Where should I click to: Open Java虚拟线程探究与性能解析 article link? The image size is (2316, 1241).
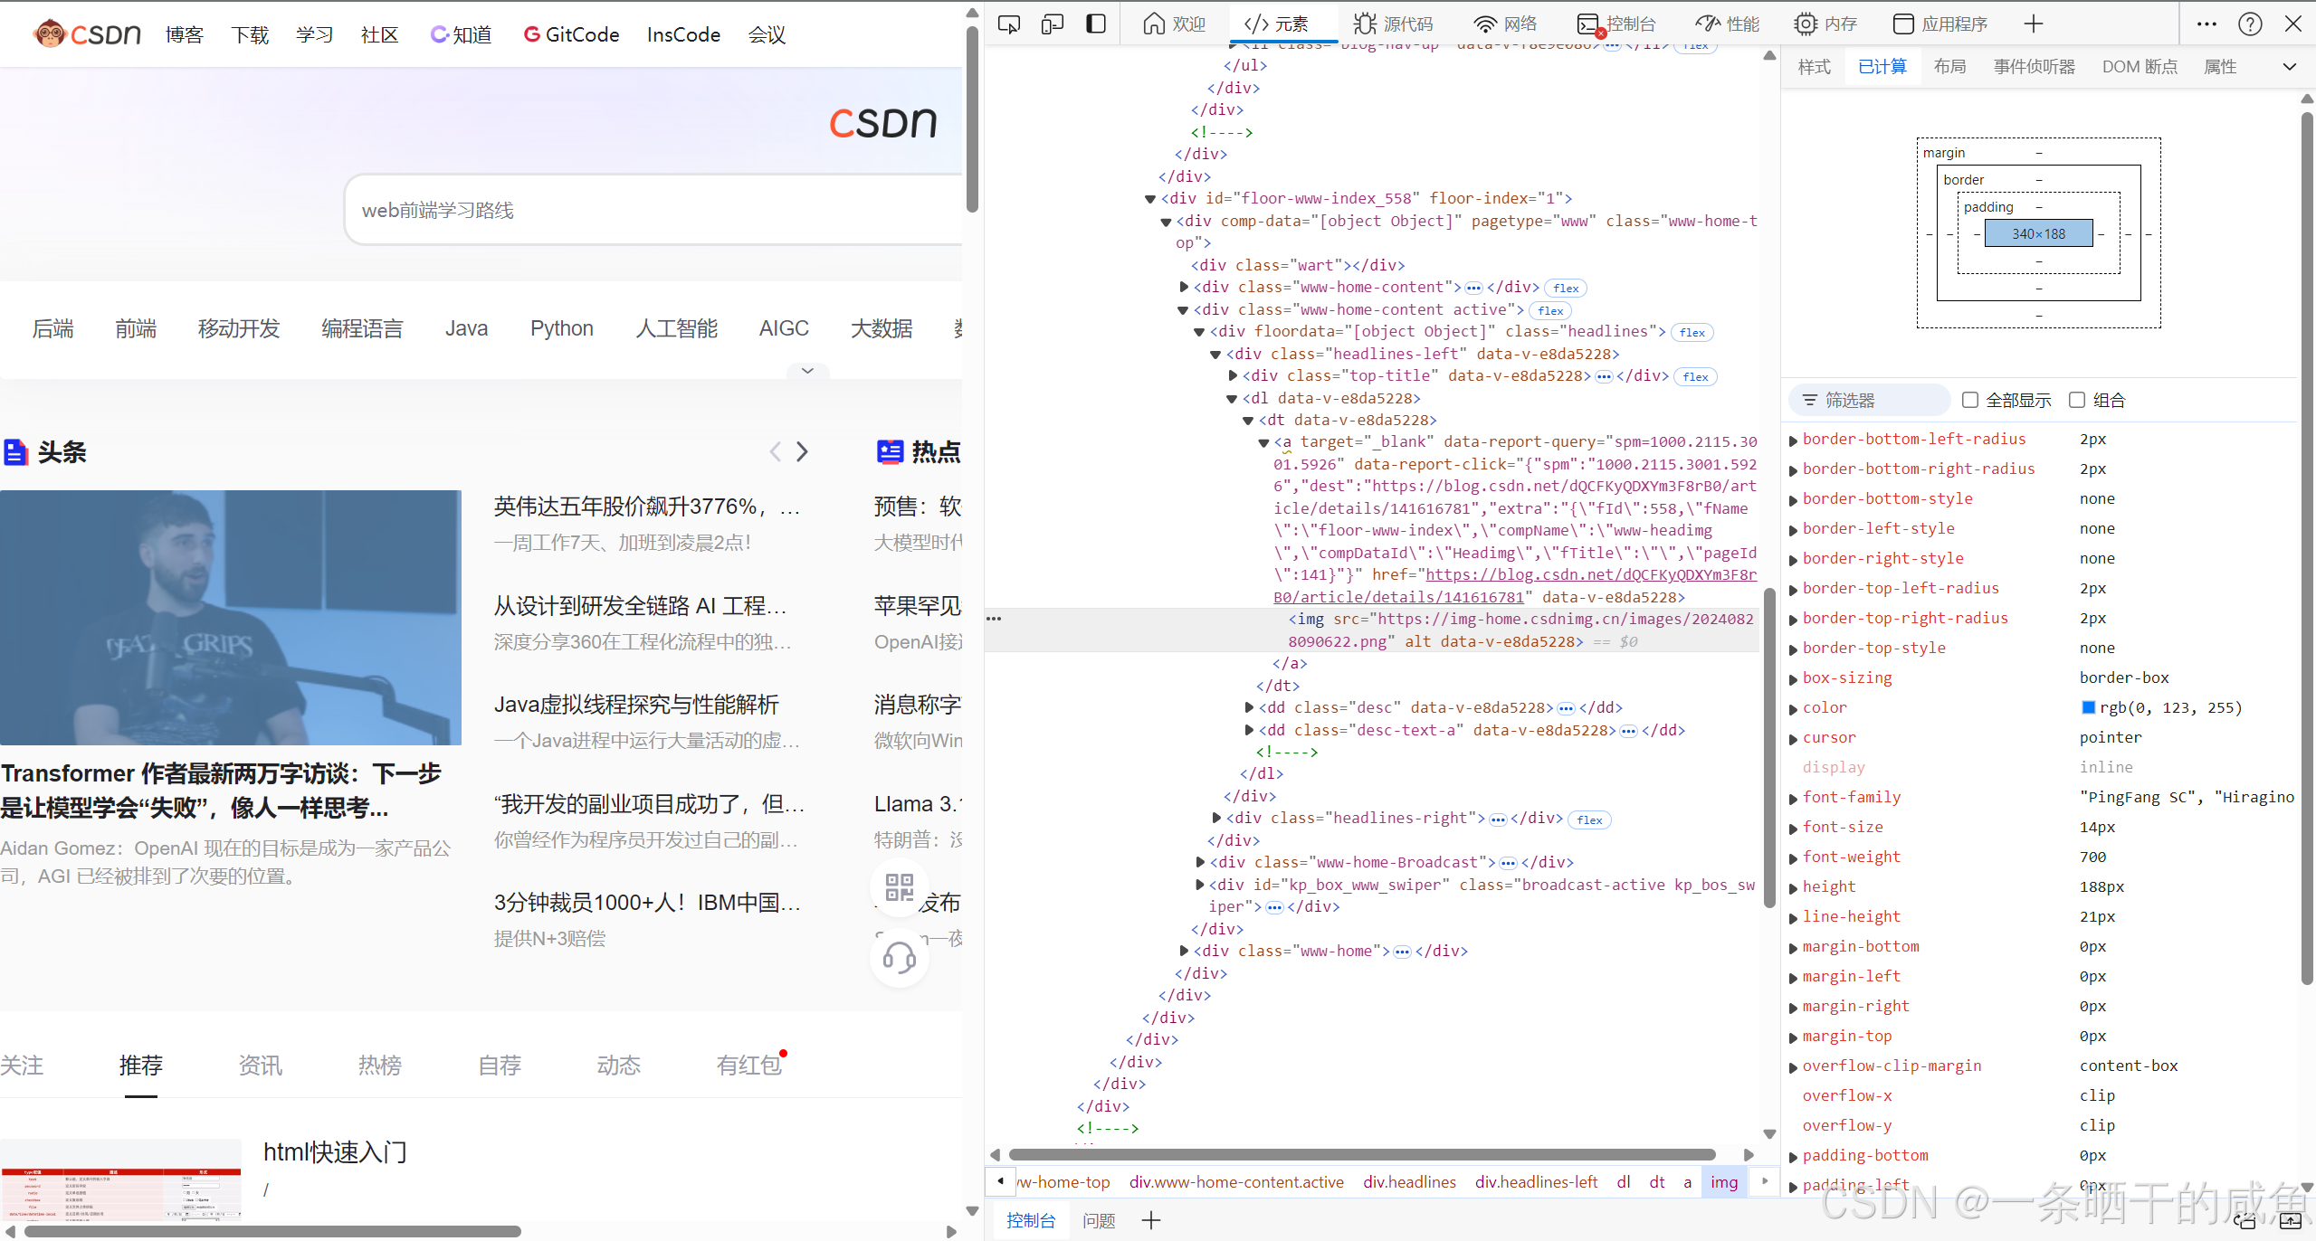point(636,705)
